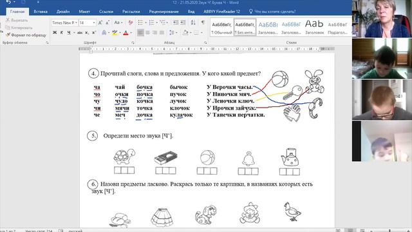This screenshot has height=232, width=412.
Task: Decrease font size with the shrink-font icon
Action: pos(108,23)
